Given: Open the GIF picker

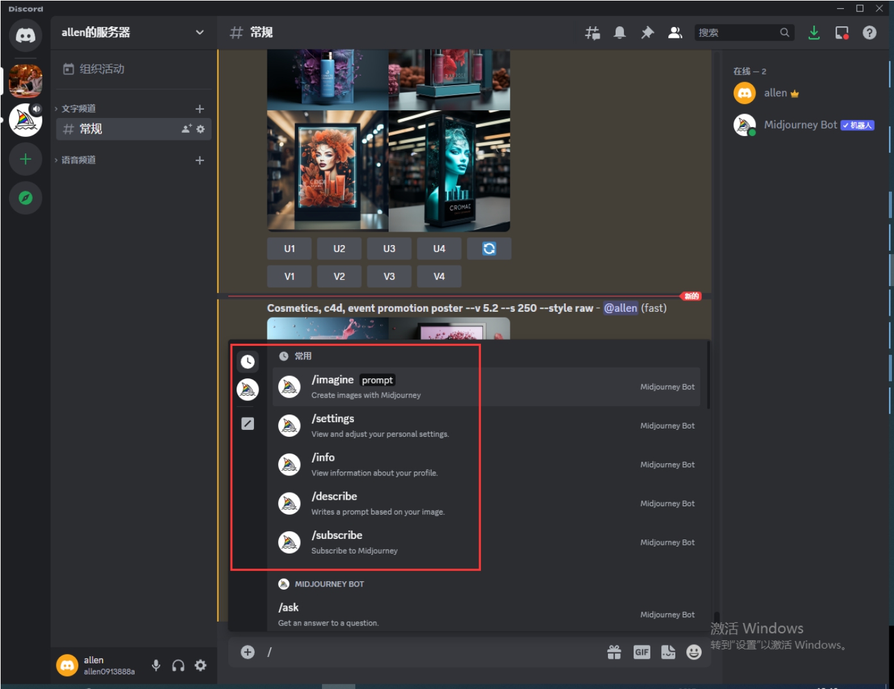Looking at the screenshot, I should point(641,652).
